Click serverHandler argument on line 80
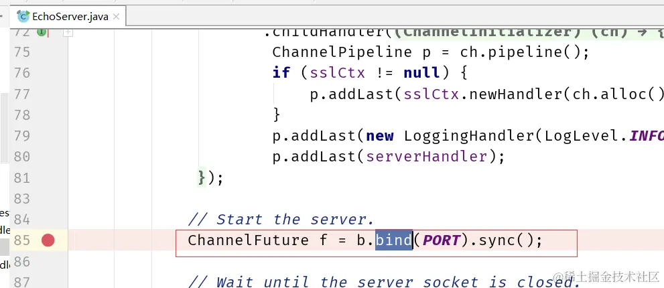The width and height of the screenshot is (664, 288). pos(427,157)
